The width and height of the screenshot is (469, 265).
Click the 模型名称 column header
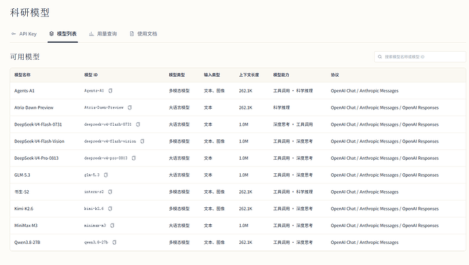coord(22,75)
